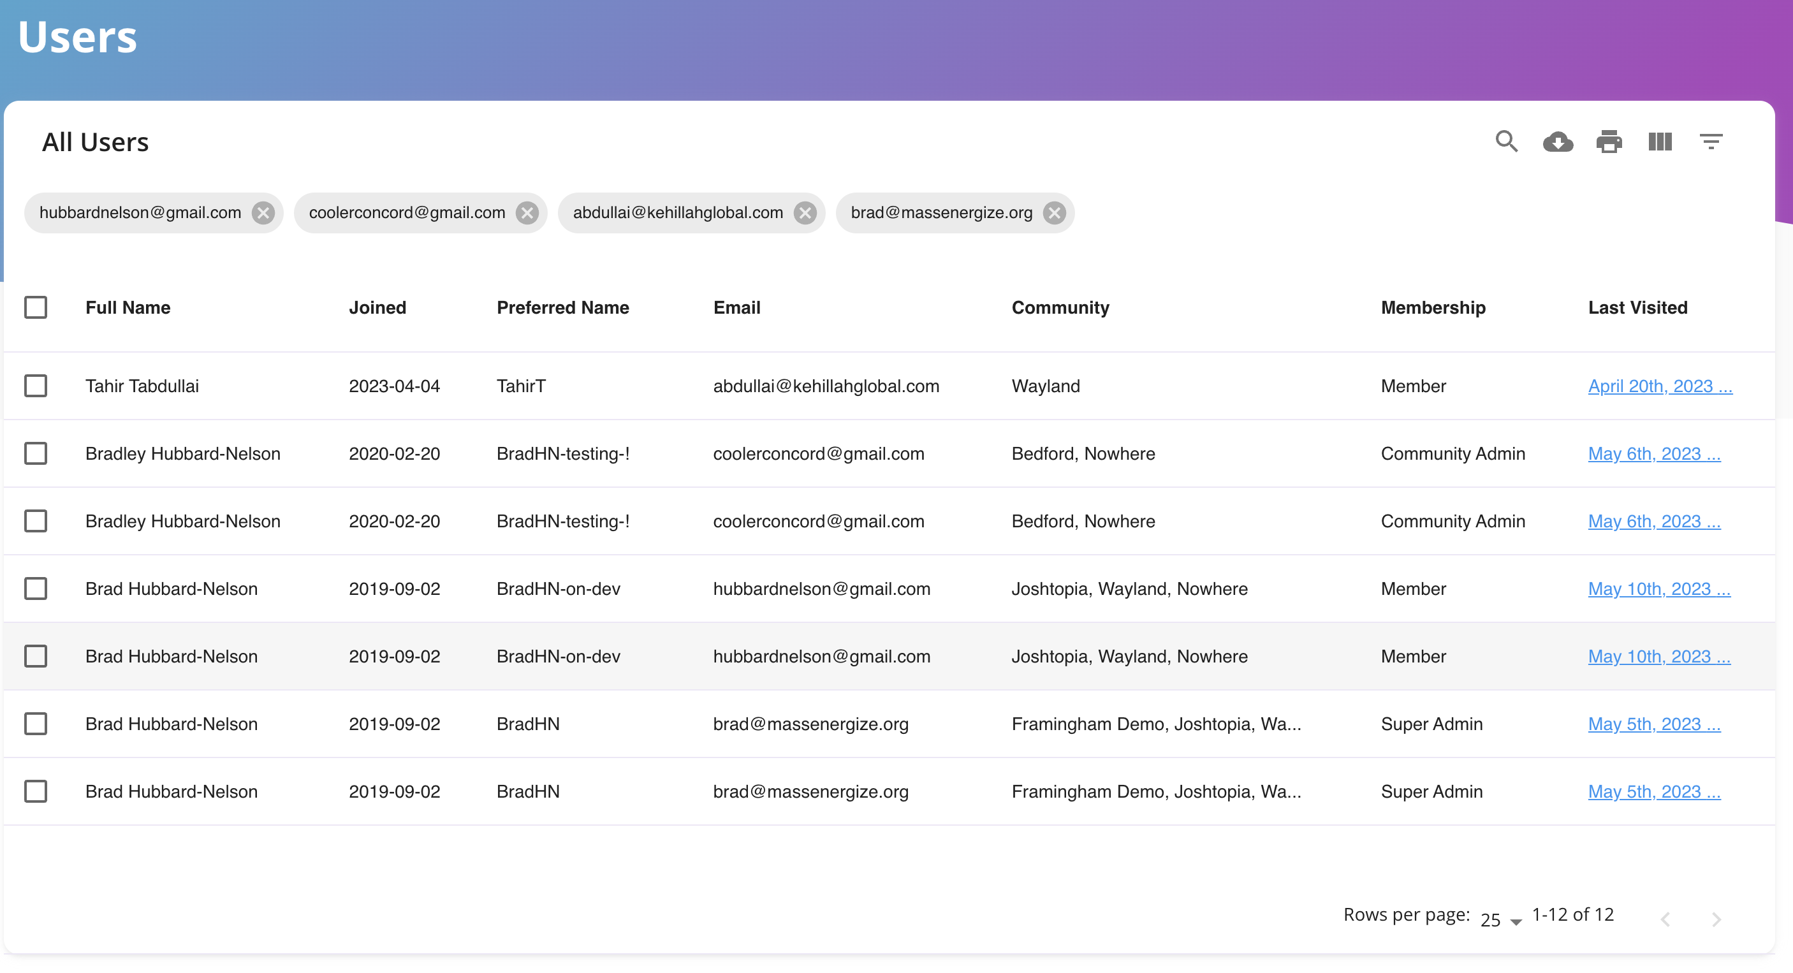Open the filter table panel
This screenshot has width=1793, height=973.
(x=1711, y=142)
